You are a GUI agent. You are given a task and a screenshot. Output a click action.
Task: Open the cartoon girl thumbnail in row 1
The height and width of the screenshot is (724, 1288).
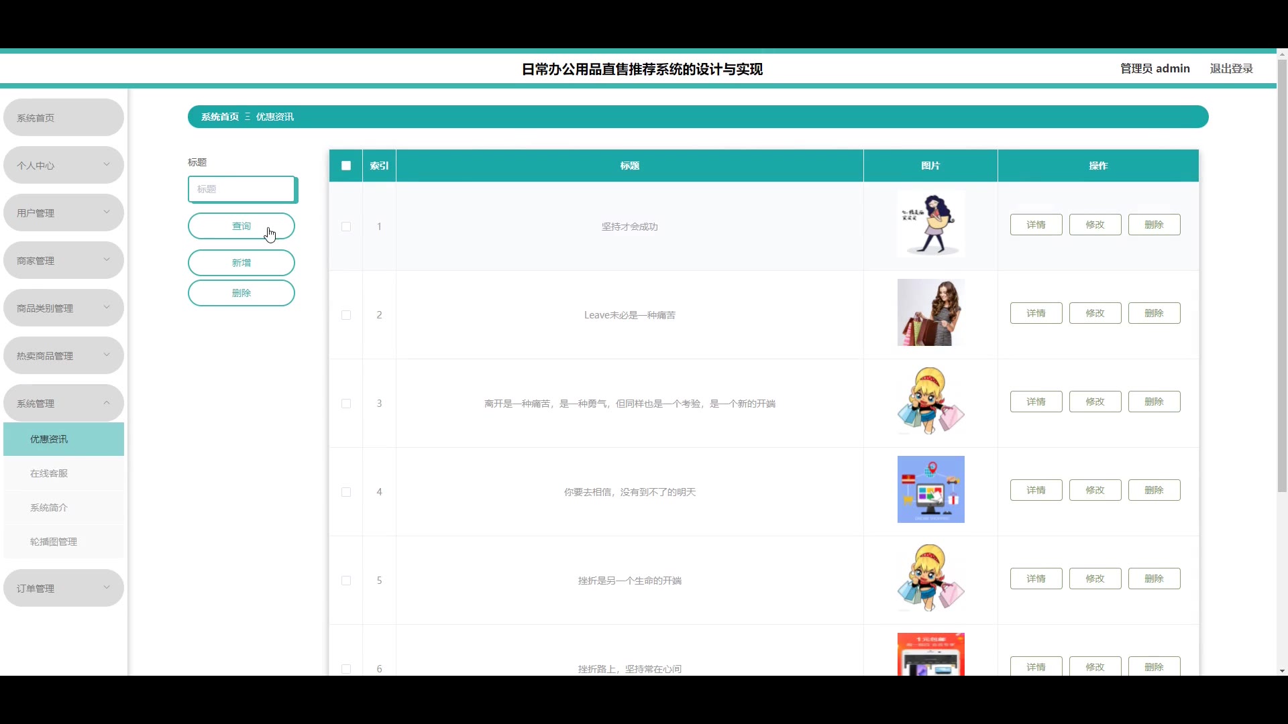(931, 224)
